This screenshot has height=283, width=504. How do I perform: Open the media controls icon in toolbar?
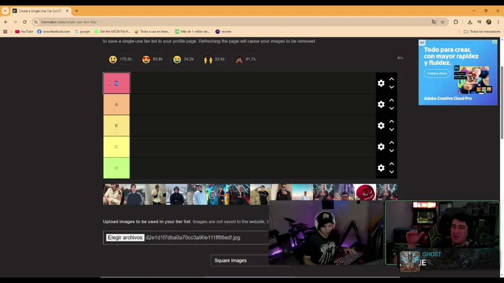tap(479, 22)
